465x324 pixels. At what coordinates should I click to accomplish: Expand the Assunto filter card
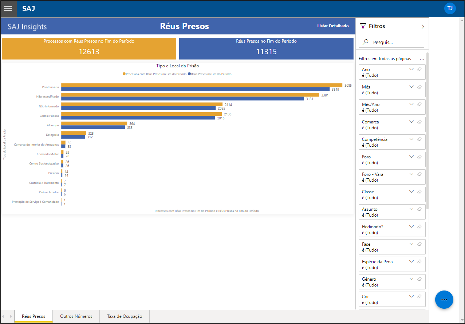tap(411, 209)
